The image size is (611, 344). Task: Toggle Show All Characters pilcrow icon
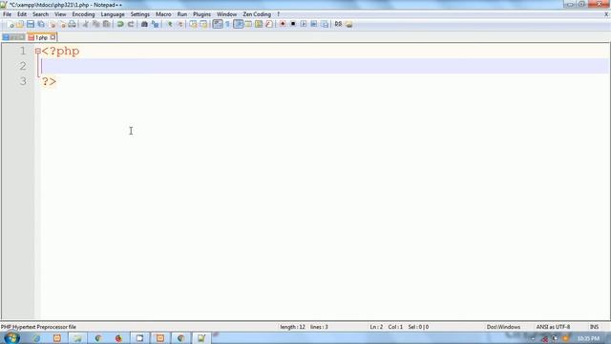point(227,24)
